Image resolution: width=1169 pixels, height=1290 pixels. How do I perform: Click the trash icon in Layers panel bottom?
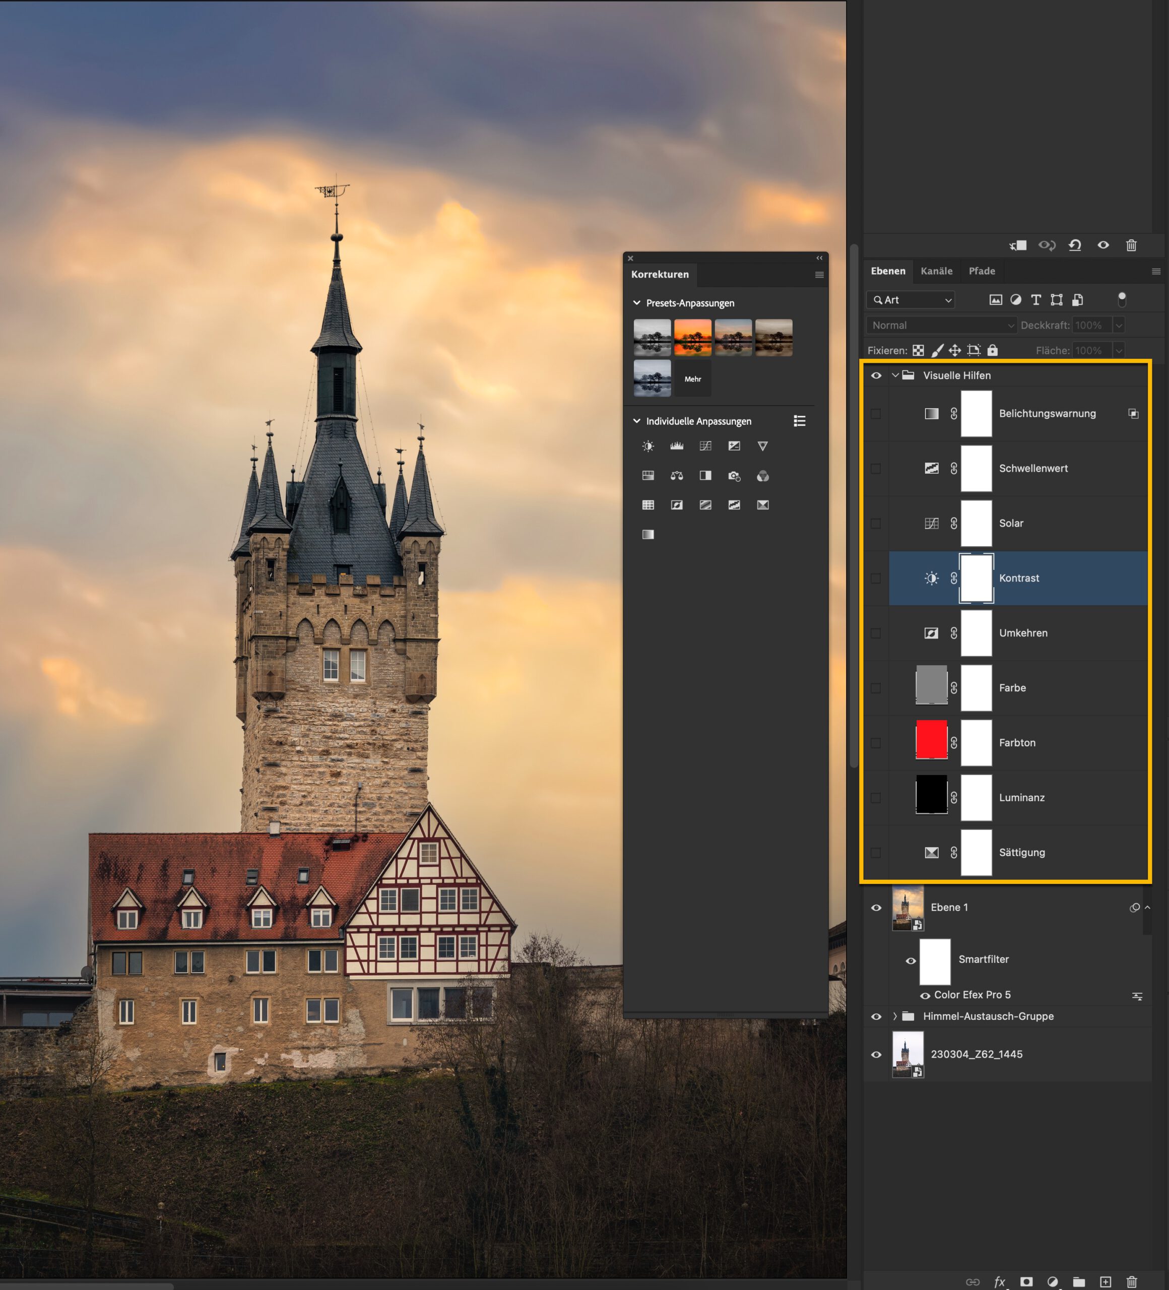1131,1281
